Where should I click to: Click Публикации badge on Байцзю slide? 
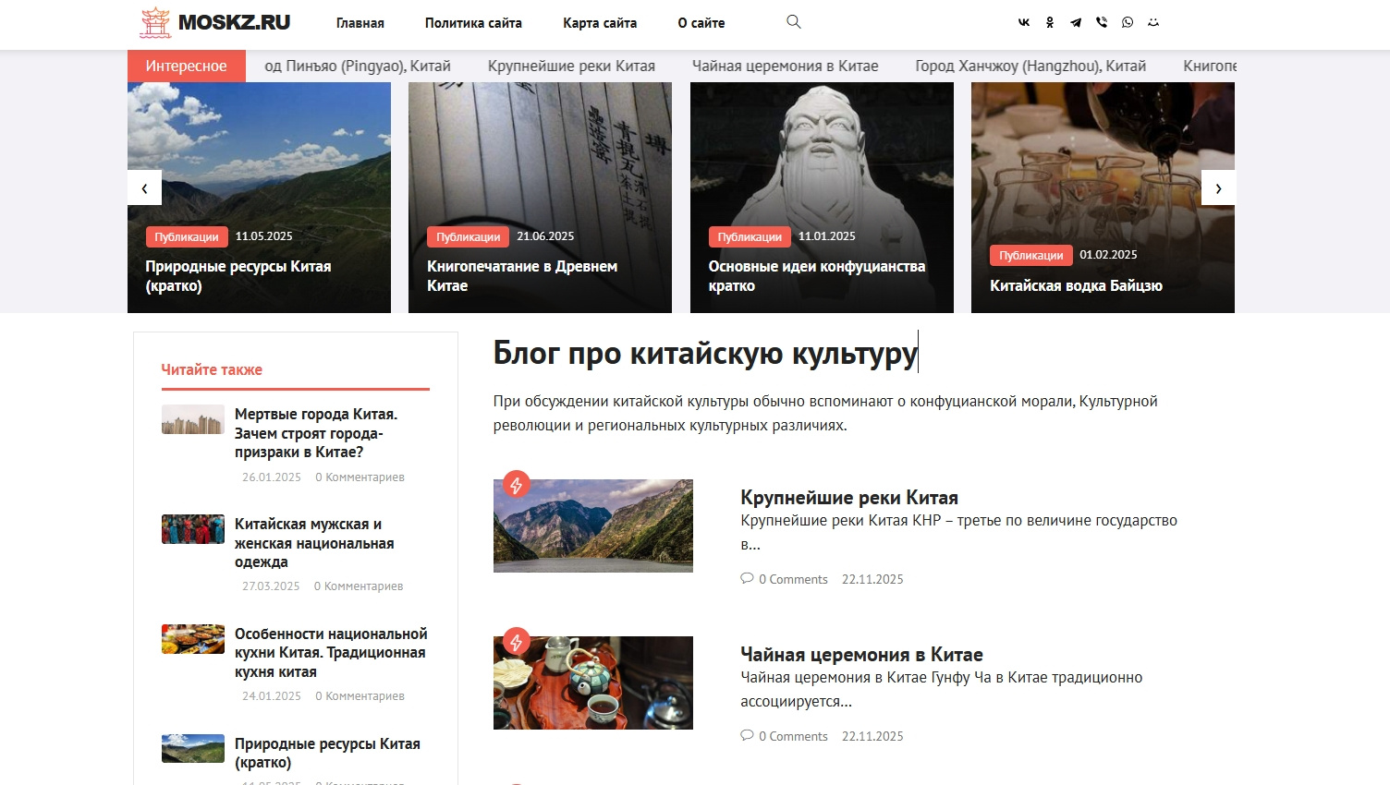(1030, 256)
